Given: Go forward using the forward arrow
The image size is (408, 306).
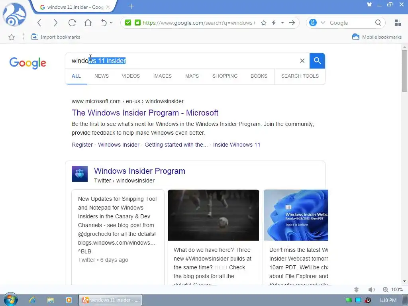Looking at the screenshot, I should pyautogui.click(x=55, y=23).
